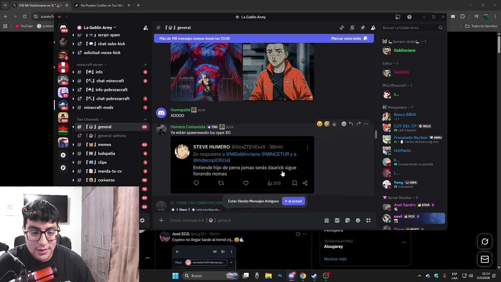Click the Add a Server plus icon
Image resolution: width=501 pixels, height=282 pixels.
[x=63, y=155]
